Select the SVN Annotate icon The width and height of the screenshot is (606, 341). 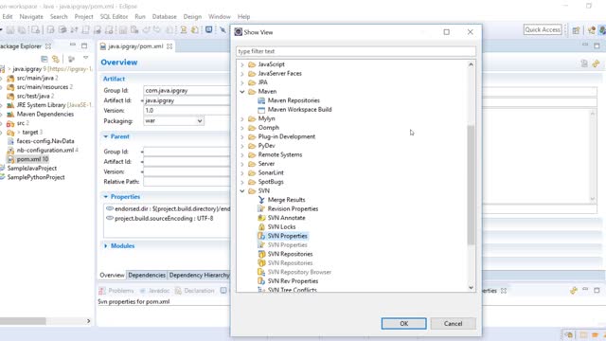pos(261,218)
